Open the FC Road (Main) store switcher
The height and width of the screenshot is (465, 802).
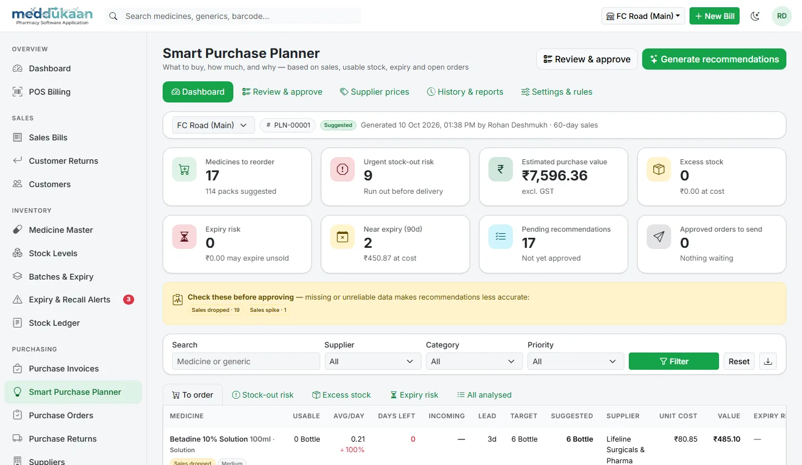pos(643,16)
